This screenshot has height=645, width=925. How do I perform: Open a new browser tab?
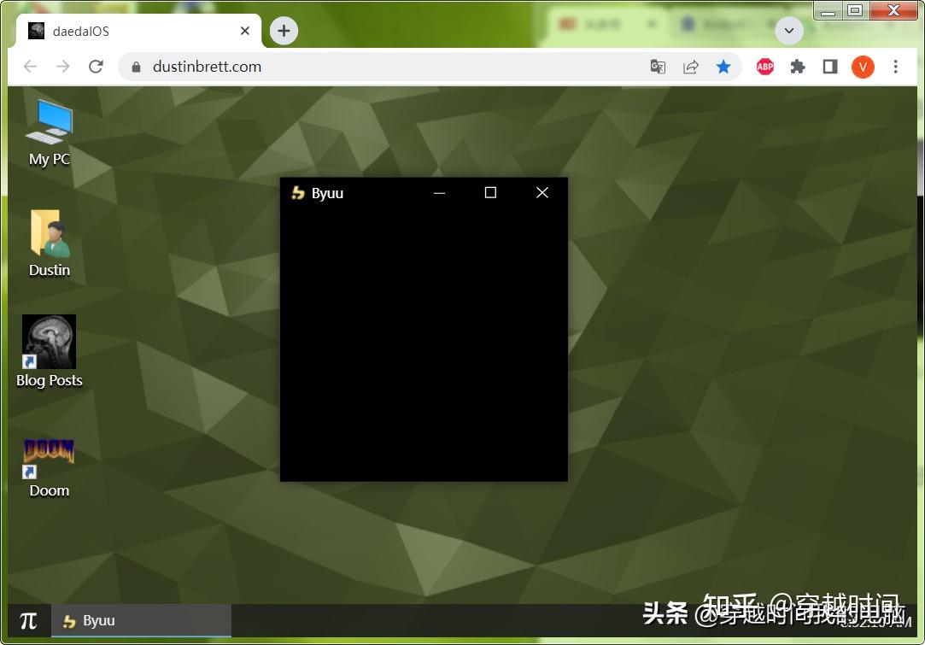283,31
